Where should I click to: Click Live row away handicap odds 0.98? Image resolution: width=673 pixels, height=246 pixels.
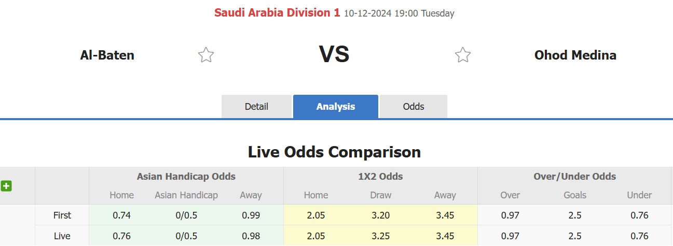tap(251, 236)
